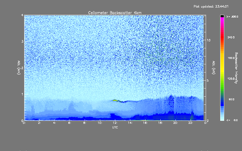Click the 10 kft tick label on the right axis
242x151 pixels.
pyautogui.click(x=208, y=40)
